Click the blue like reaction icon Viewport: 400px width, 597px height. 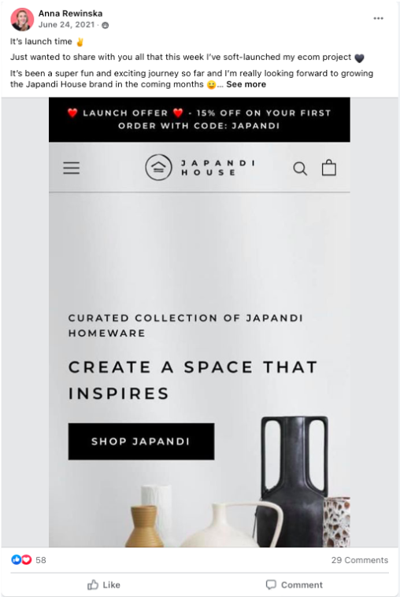coord(16,559)
